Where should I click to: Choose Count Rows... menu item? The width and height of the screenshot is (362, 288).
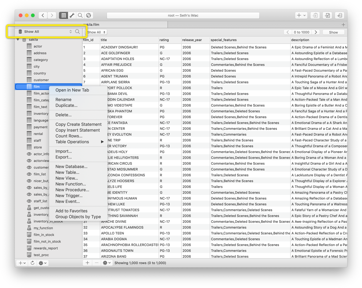click(78, 136)
